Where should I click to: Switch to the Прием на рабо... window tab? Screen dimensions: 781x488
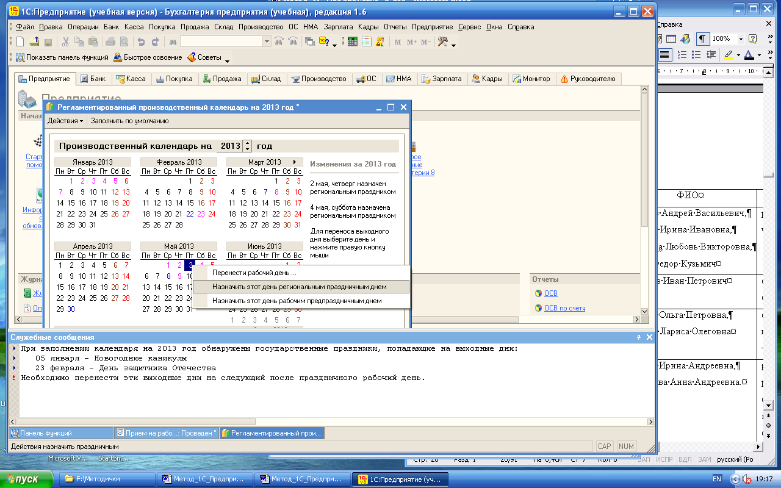[x=166, y=433]
